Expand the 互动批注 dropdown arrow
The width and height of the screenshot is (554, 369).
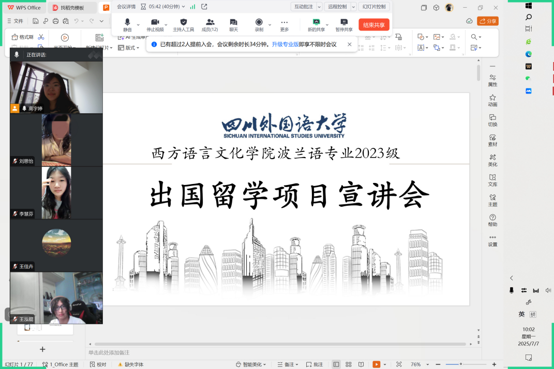tap(319, 7)
